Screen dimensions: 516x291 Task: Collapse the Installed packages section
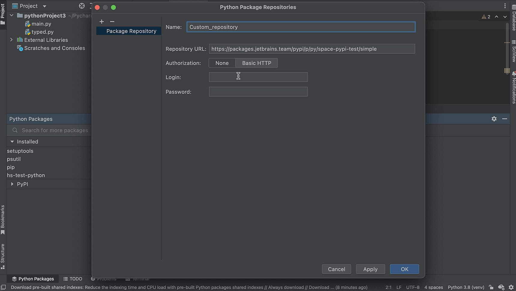[12, 142]
